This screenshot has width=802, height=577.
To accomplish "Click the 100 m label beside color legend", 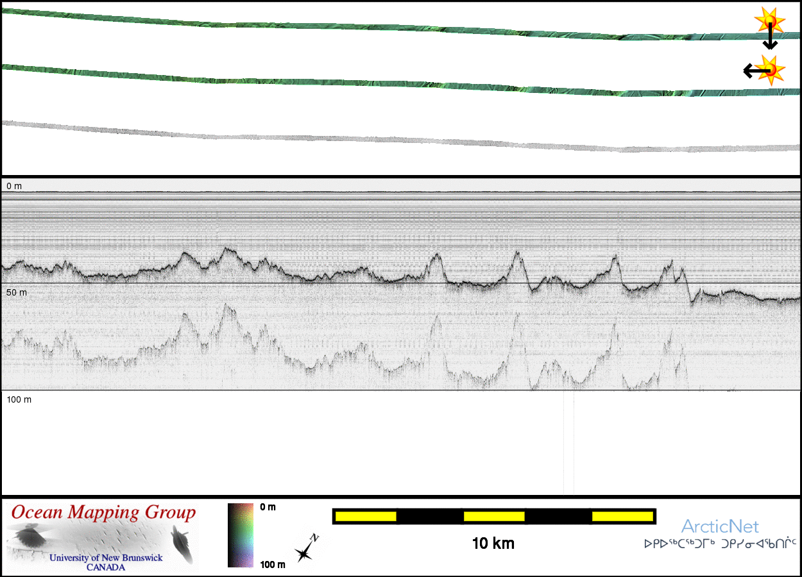I will 273,564.
